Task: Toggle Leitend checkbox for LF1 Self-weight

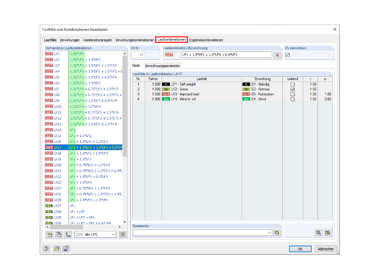Action: tap(293, 85)
